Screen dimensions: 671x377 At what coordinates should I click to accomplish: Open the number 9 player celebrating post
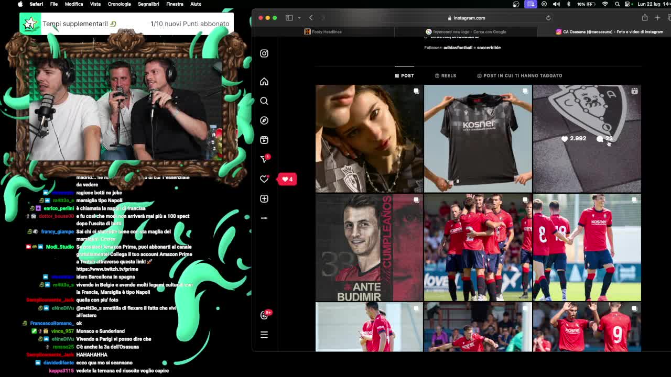tap(587, 327)
